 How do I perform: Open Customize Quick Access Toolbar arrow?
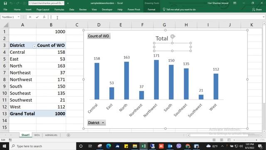coord(68,3)
